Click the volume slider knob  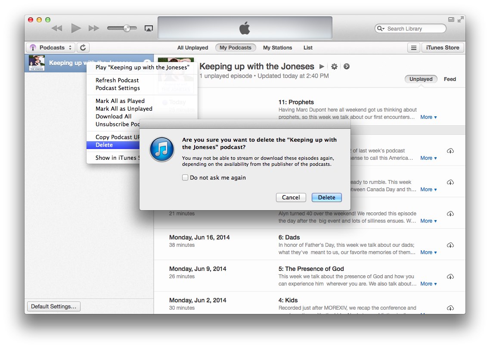click(x=127, y=28)
